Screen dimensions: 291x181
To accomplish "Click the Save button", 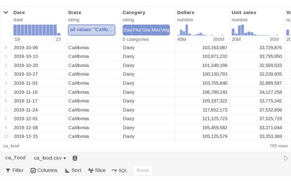I will 142,170.
